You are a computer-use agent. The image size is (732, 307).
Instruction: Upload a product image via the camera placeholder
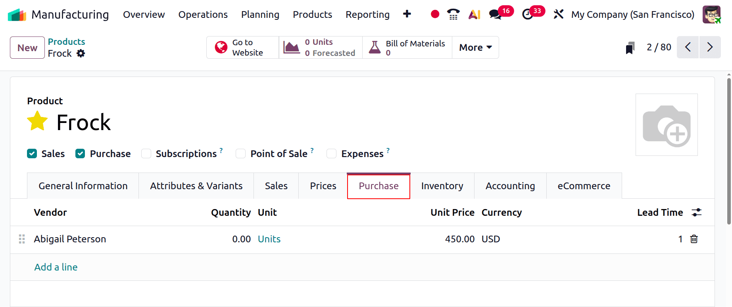coord(667,125)
